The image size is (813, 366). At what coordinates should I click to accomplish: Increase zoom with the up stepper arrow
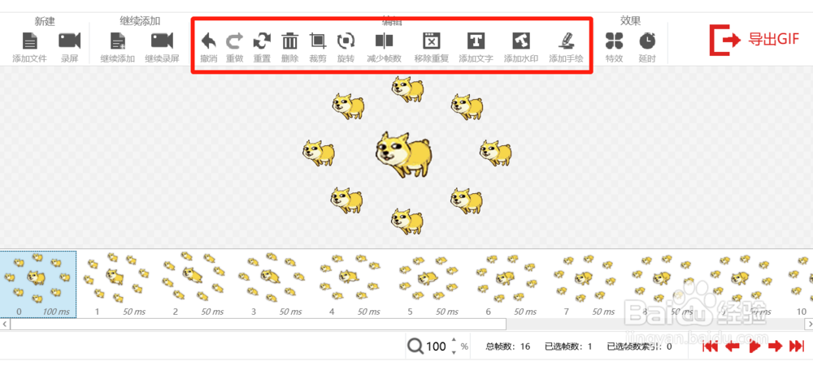454,340
